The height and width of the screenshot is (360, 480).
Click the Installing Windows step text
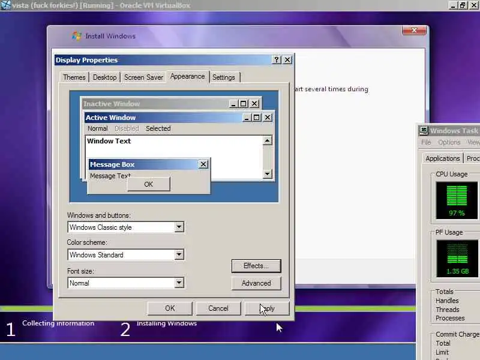point(167,323)
